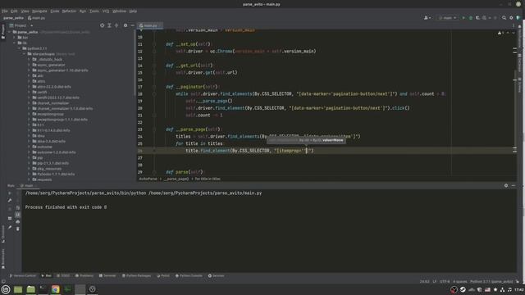Screen dimensions: 525x295
Task: Run with coverage from the toolbar
Action: pyautogui.click(x=477, y=18)
